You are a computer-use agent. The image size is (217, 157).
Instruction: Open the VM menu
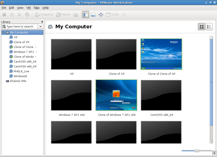point(28,8)
